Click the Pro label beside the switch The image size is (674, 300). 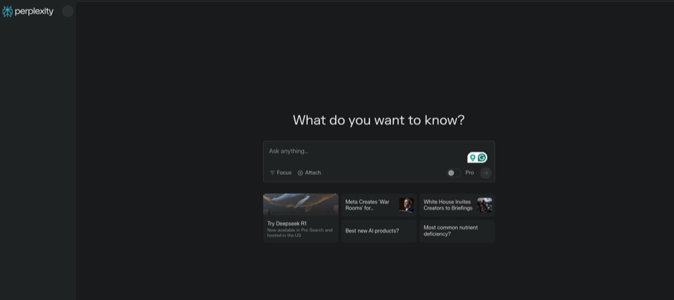pos(470,173)
